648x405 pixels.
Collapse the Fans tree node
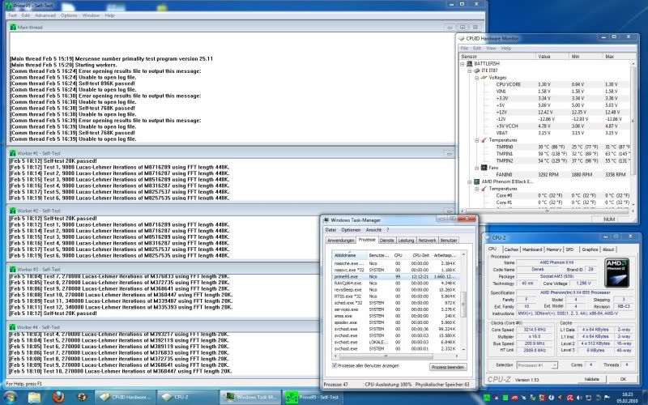(476, 168)
